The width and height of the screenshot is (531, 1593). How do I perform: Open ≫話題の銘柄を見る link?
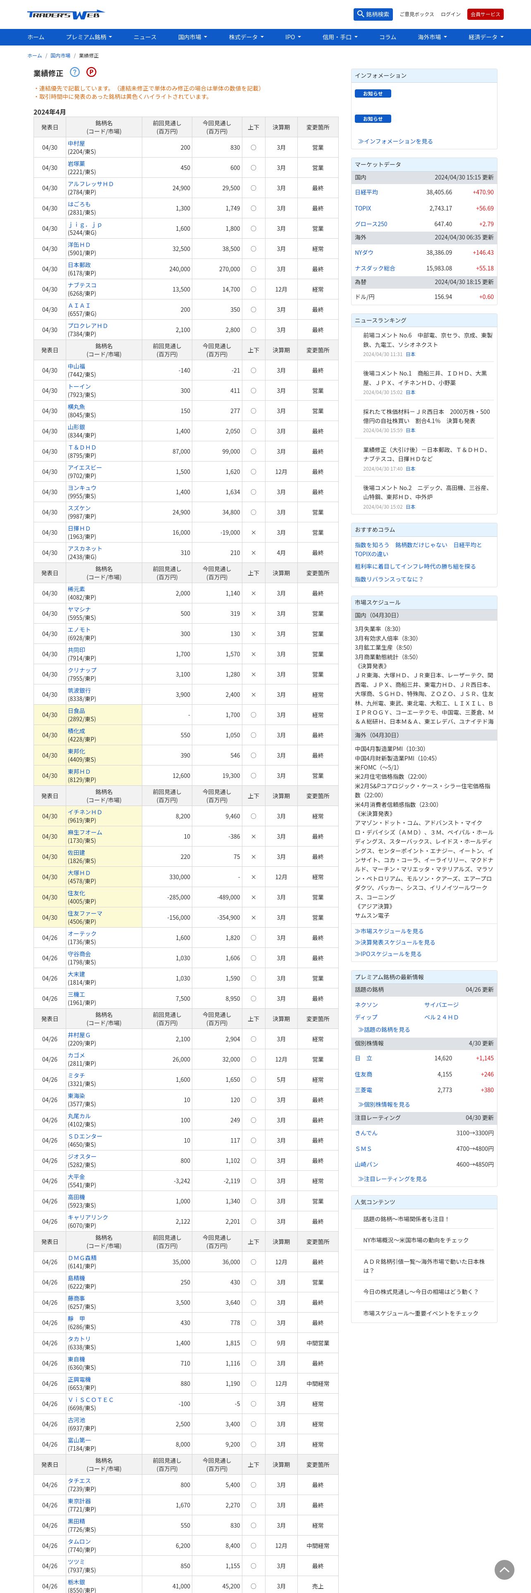point(384,1030)
